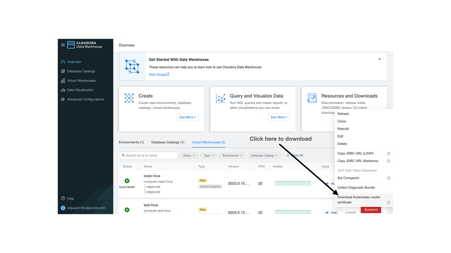Expand See More on Create card
Image resolution: width=451 pixels, height=253 pixels.
pos(187,117)
